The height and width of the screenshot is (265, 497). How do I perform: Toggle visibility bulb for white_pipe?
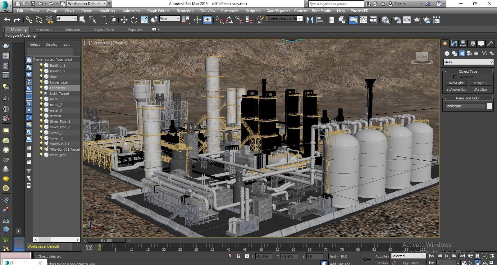click(41, 155)
